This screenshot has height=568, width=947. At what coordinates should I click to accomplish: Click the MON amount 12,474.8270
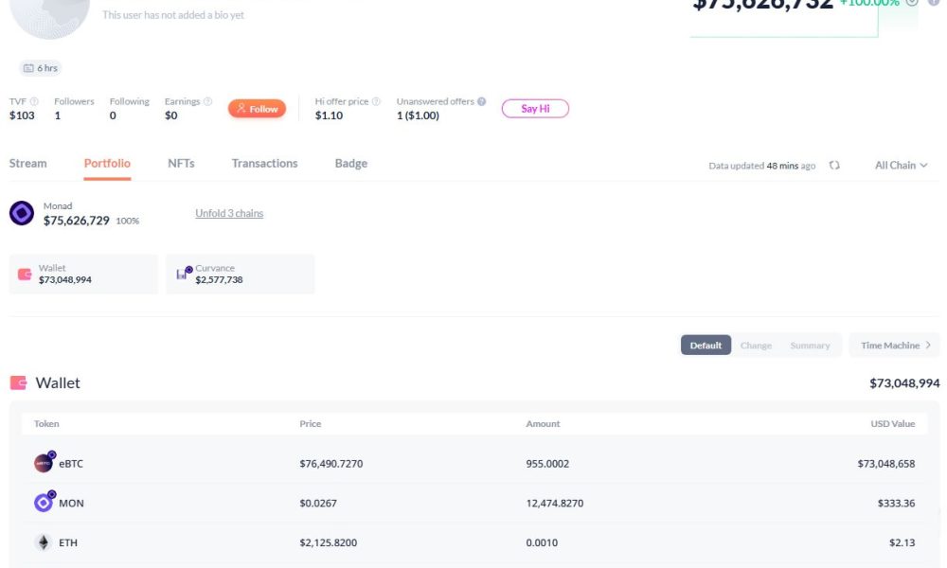[x=555, y=503]
